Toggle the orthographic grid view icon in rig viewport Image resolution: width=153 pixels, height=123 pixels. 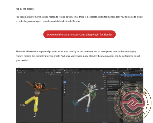(x=105, y=86)
